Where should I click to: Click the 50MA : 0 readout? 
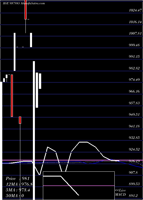(15, 196)
